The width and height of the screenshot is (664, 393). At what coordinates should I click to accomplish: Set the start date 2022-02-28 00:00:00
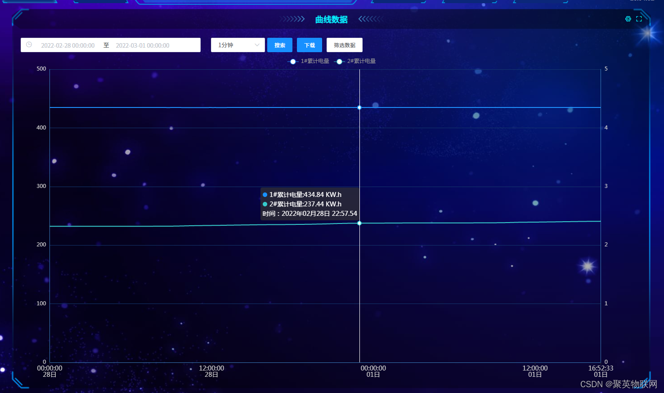point(68,45)
